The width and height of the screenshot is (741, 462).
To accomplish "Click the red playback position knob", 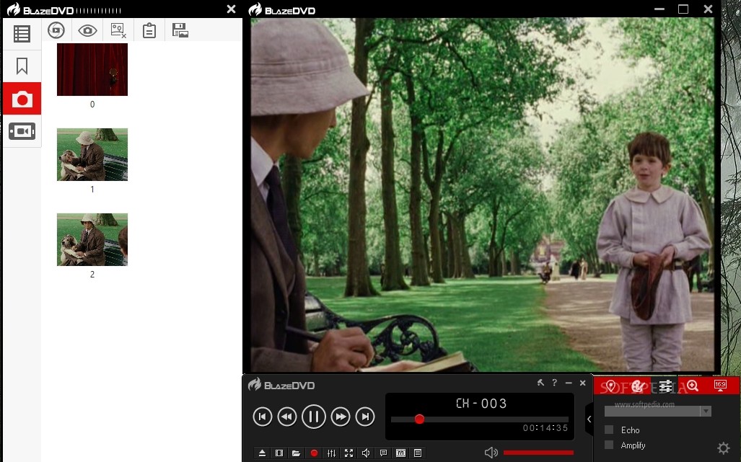I will tap(419, 419).
